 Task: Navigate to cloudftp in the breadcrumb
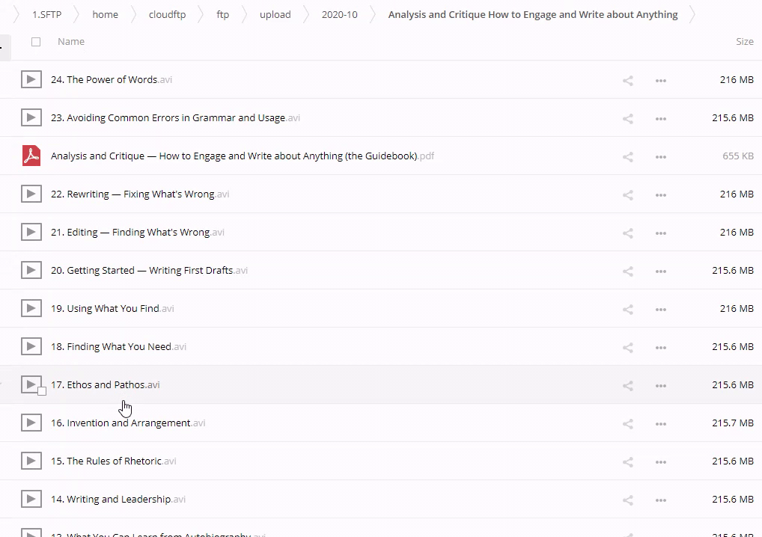167,15
